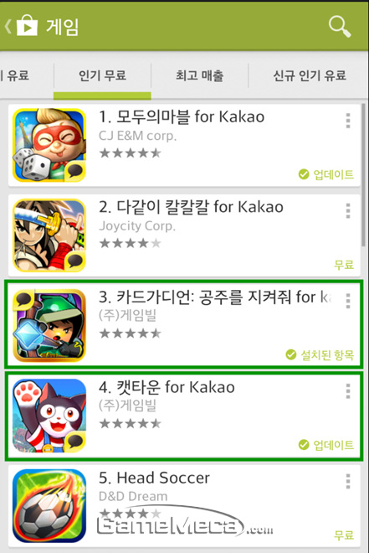Tap the search magnifier icon
The image size is (369, 553).
(x=340, y=27)
